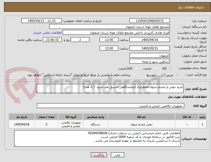
Task: Click the remaining days field showing 2
Action: click(x=80, y=40)
